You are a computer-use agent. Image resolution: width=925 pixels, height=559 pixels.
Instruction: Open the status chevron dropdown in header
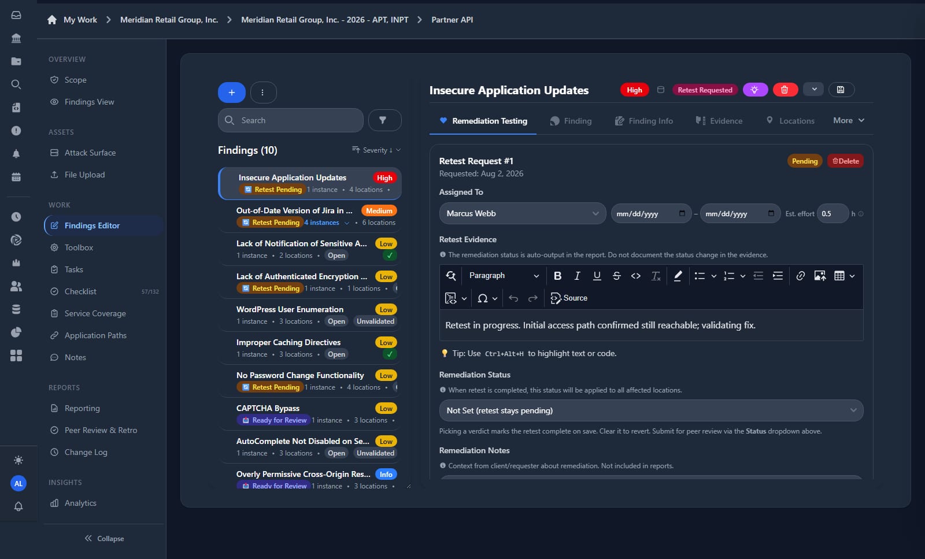pyautogui.click(x=813, y=90)
